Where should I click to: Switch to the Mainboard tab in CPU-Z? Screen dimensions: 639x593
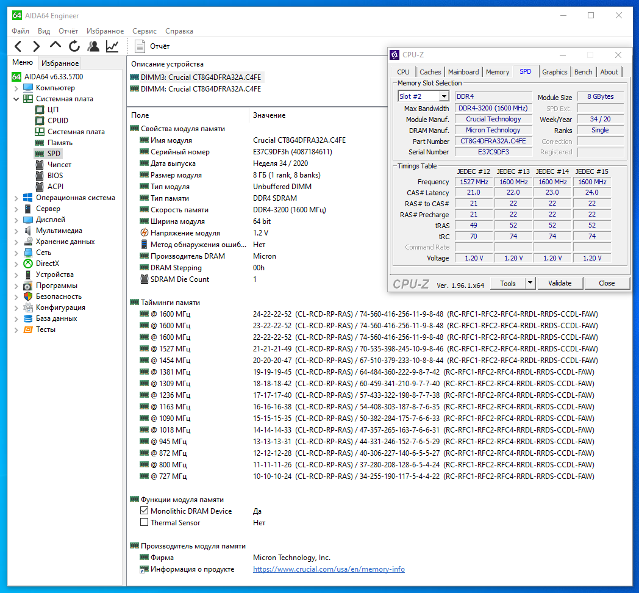(463, 72)
